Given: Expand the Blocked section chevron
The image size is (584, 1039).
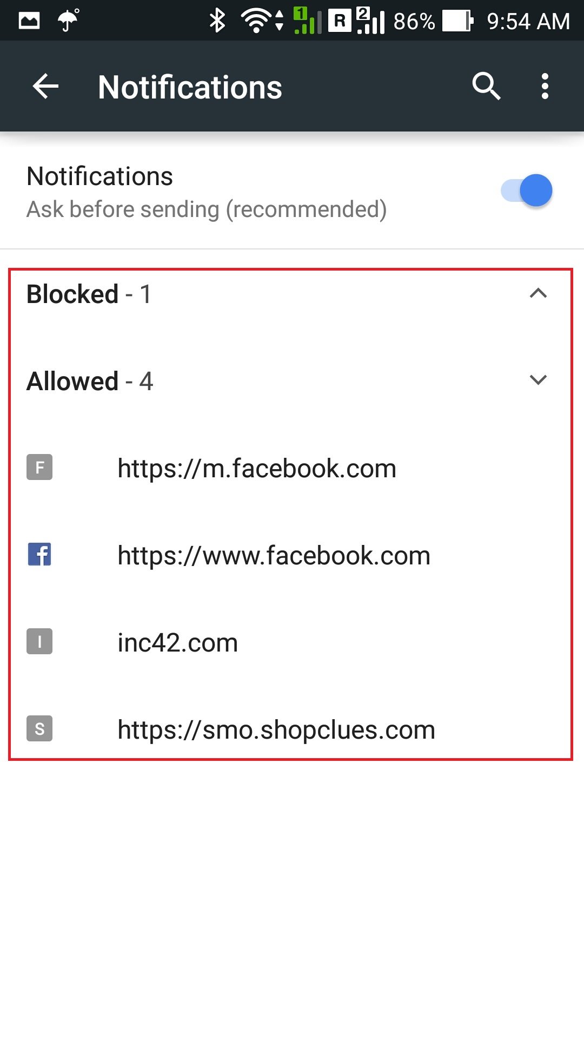Looking at the screenshot, I should coord(538,293).
